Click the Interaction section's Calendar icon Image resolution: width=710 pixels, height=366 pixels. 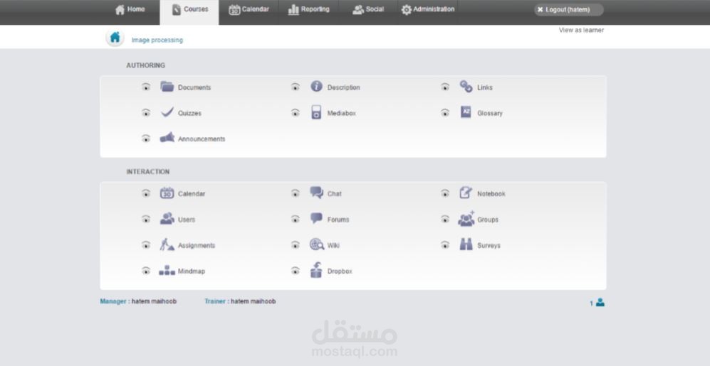click(x=167, y=193)
